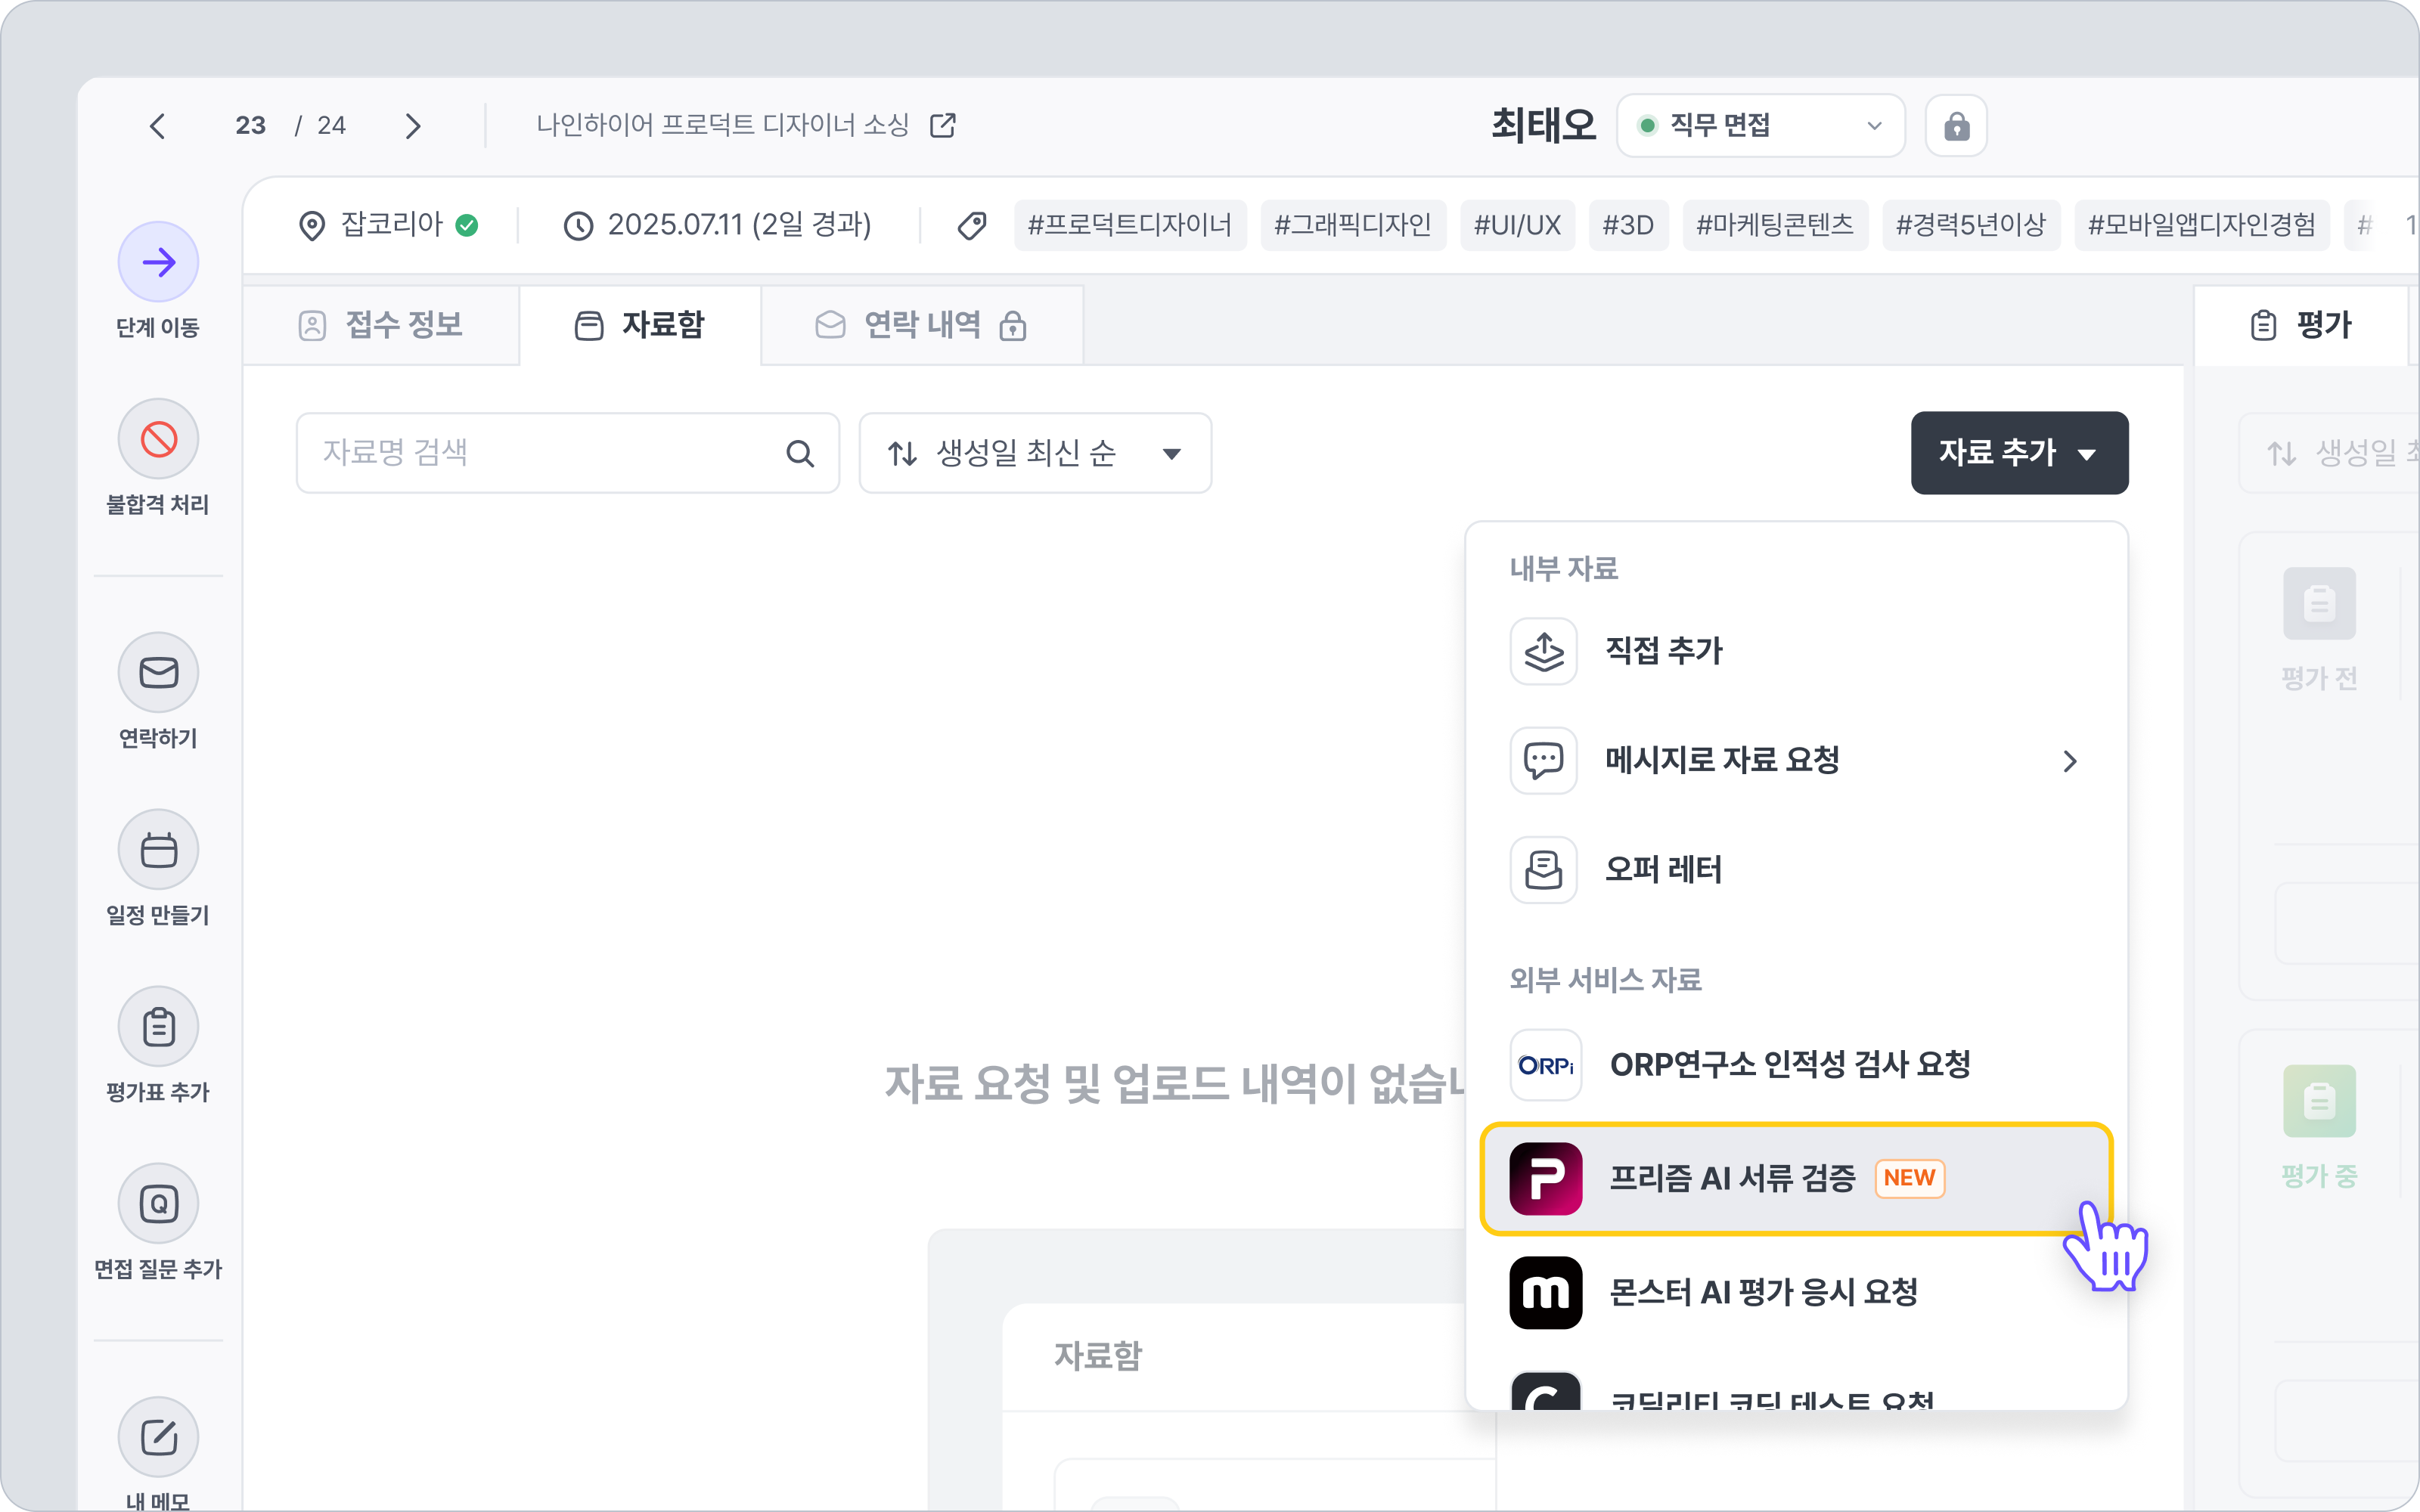Click the #UI/UX tag chip
The height and width of the screenshot is (1512, 2420).
[x=1517, y=225]
